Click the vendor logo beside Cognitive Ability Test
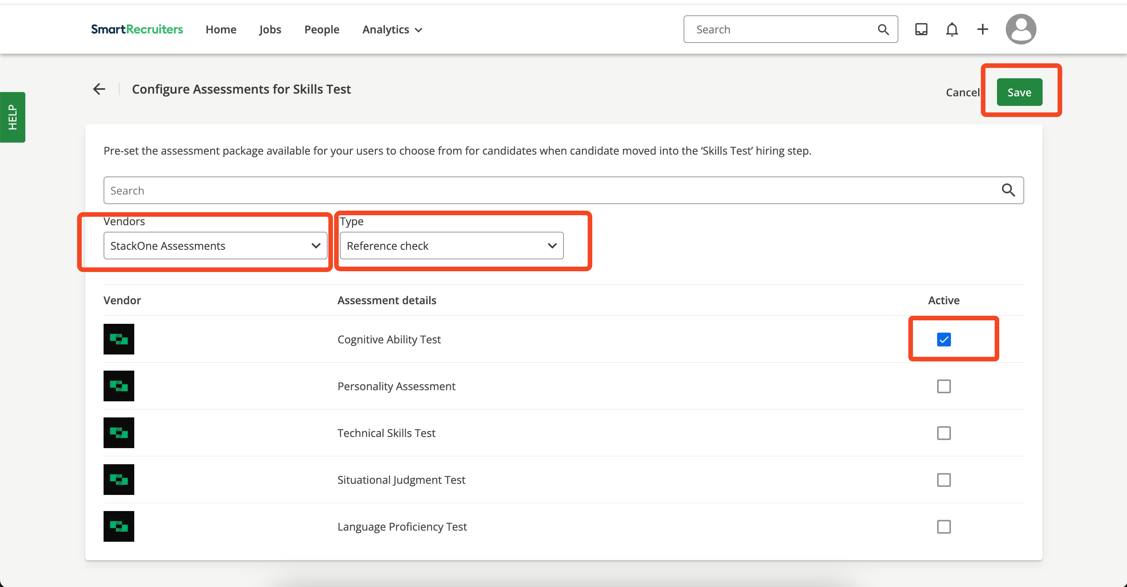The image size is (1127, 587). 119,339
